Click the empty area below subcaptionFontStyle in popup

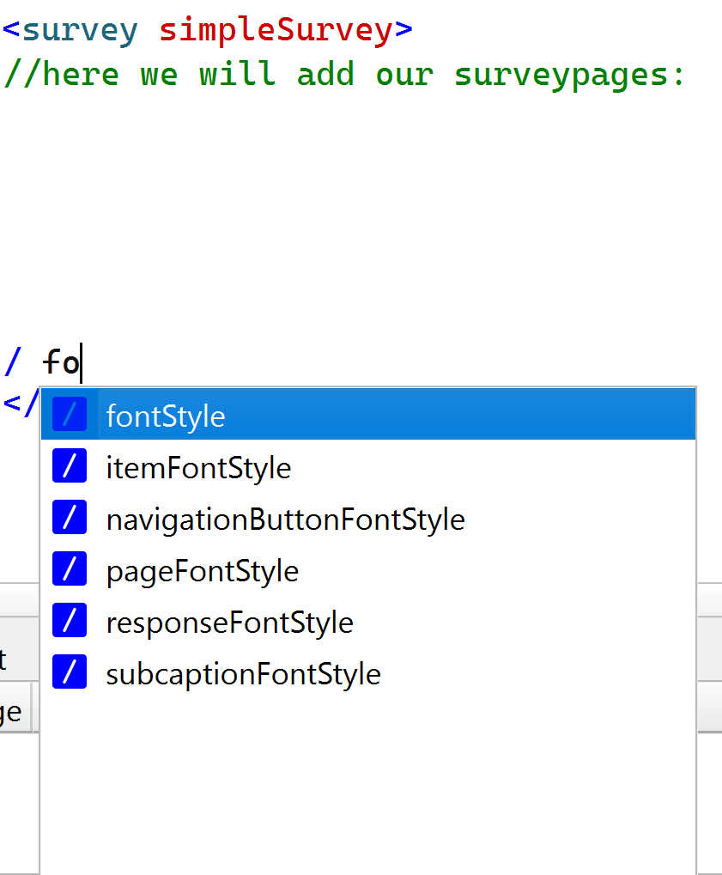pyautogui.click(x=367, y=781)
